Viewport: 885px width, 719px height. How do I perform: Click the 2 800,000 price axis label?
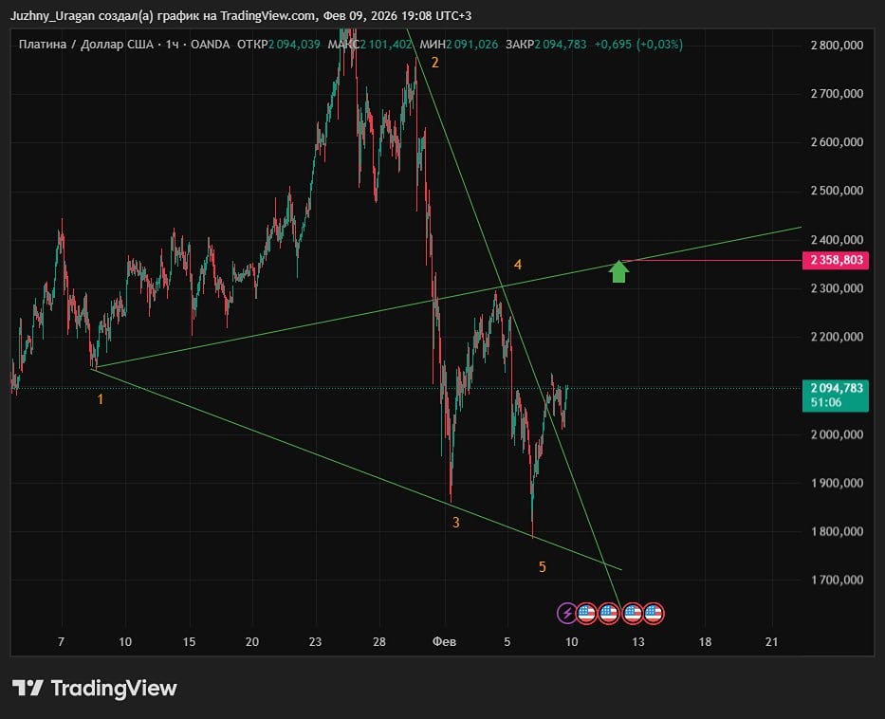[837, 46]
